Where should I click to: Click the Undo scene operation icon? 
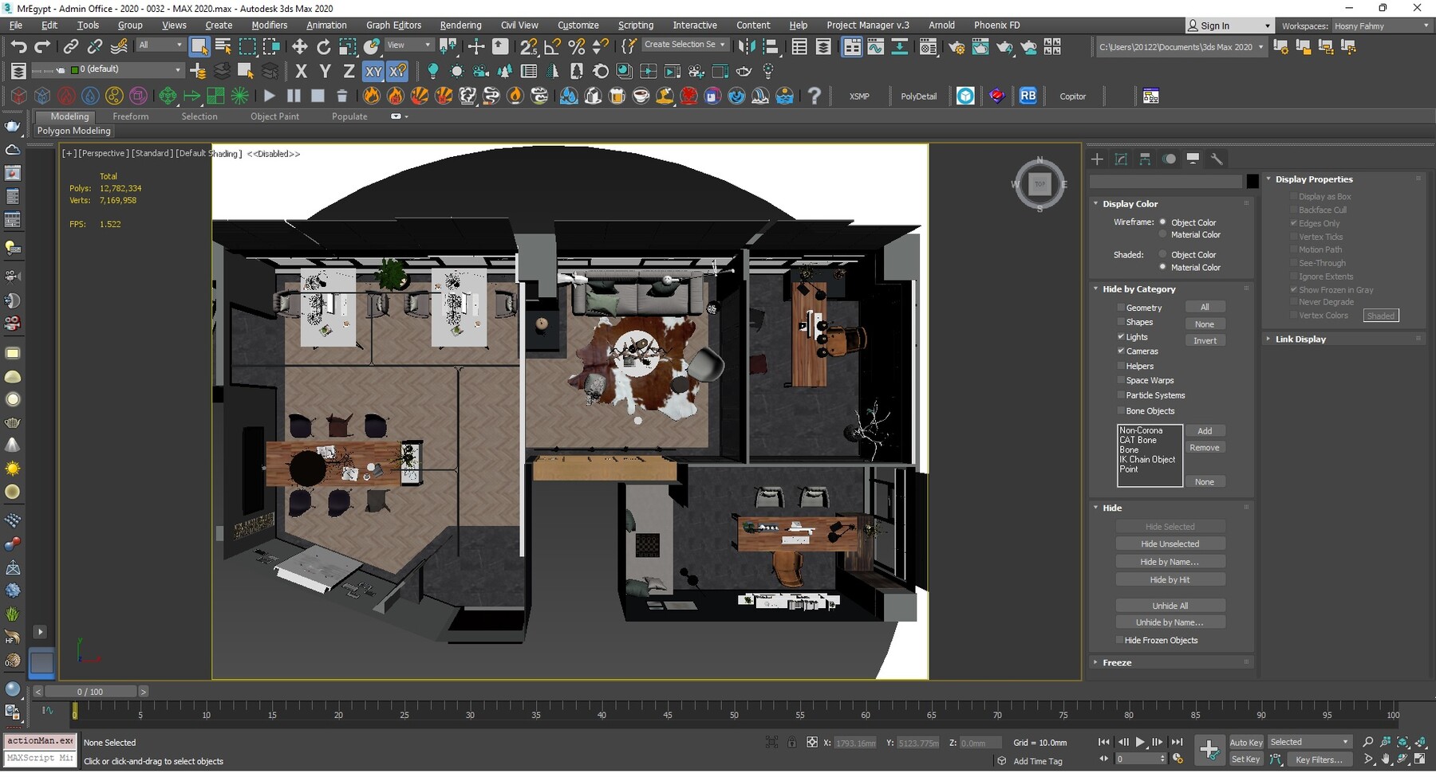point(19,45)
